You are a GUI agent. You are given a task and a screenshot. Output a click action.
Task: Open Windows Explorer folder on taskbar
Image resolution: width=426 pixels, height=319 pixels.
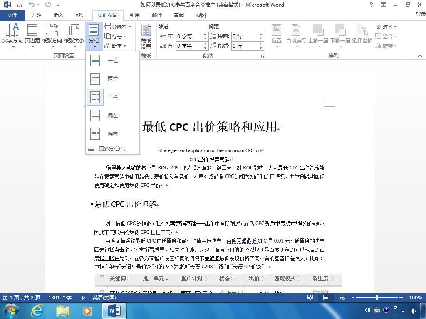[x=62, y=311]
